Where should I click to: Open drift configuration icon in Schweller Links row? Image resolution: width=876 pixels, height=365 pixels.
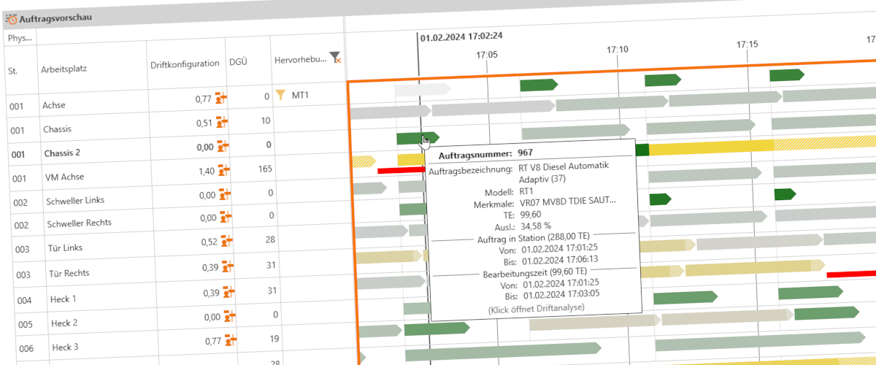[226, 193]
